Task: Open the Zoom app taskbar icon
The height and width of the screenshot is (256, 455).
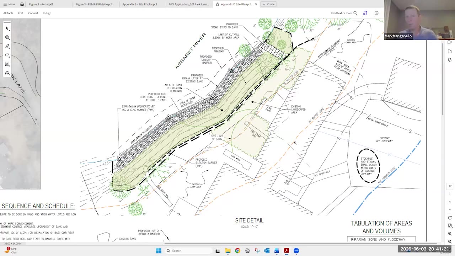Action: click(296, 251)
